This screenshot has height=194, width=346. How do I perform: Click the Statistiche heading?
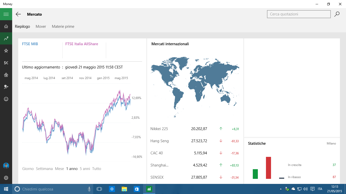[x=257, y=143]
